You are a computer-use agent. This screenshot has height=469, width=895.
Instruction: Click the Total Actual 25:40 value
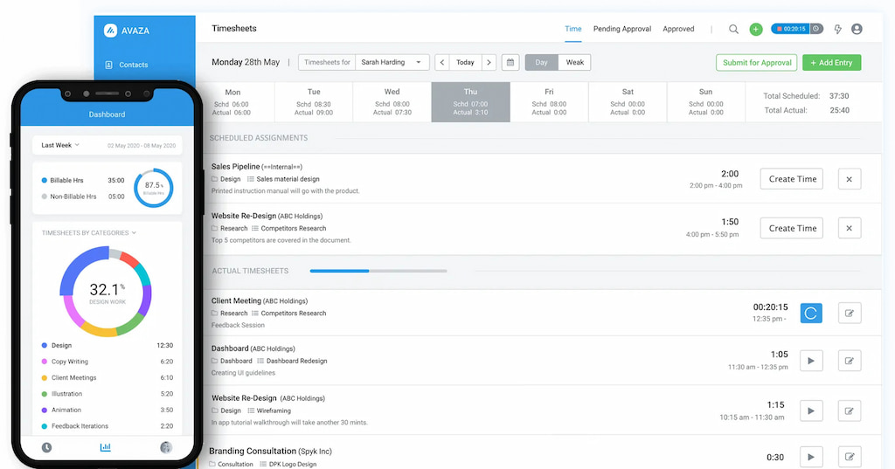click(839, 110)
